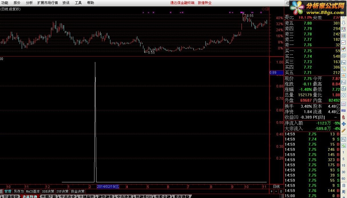The image size is (347, 198).
Task: Click the (日线.前复权) chart label
Action: click(x=10, y=9)
